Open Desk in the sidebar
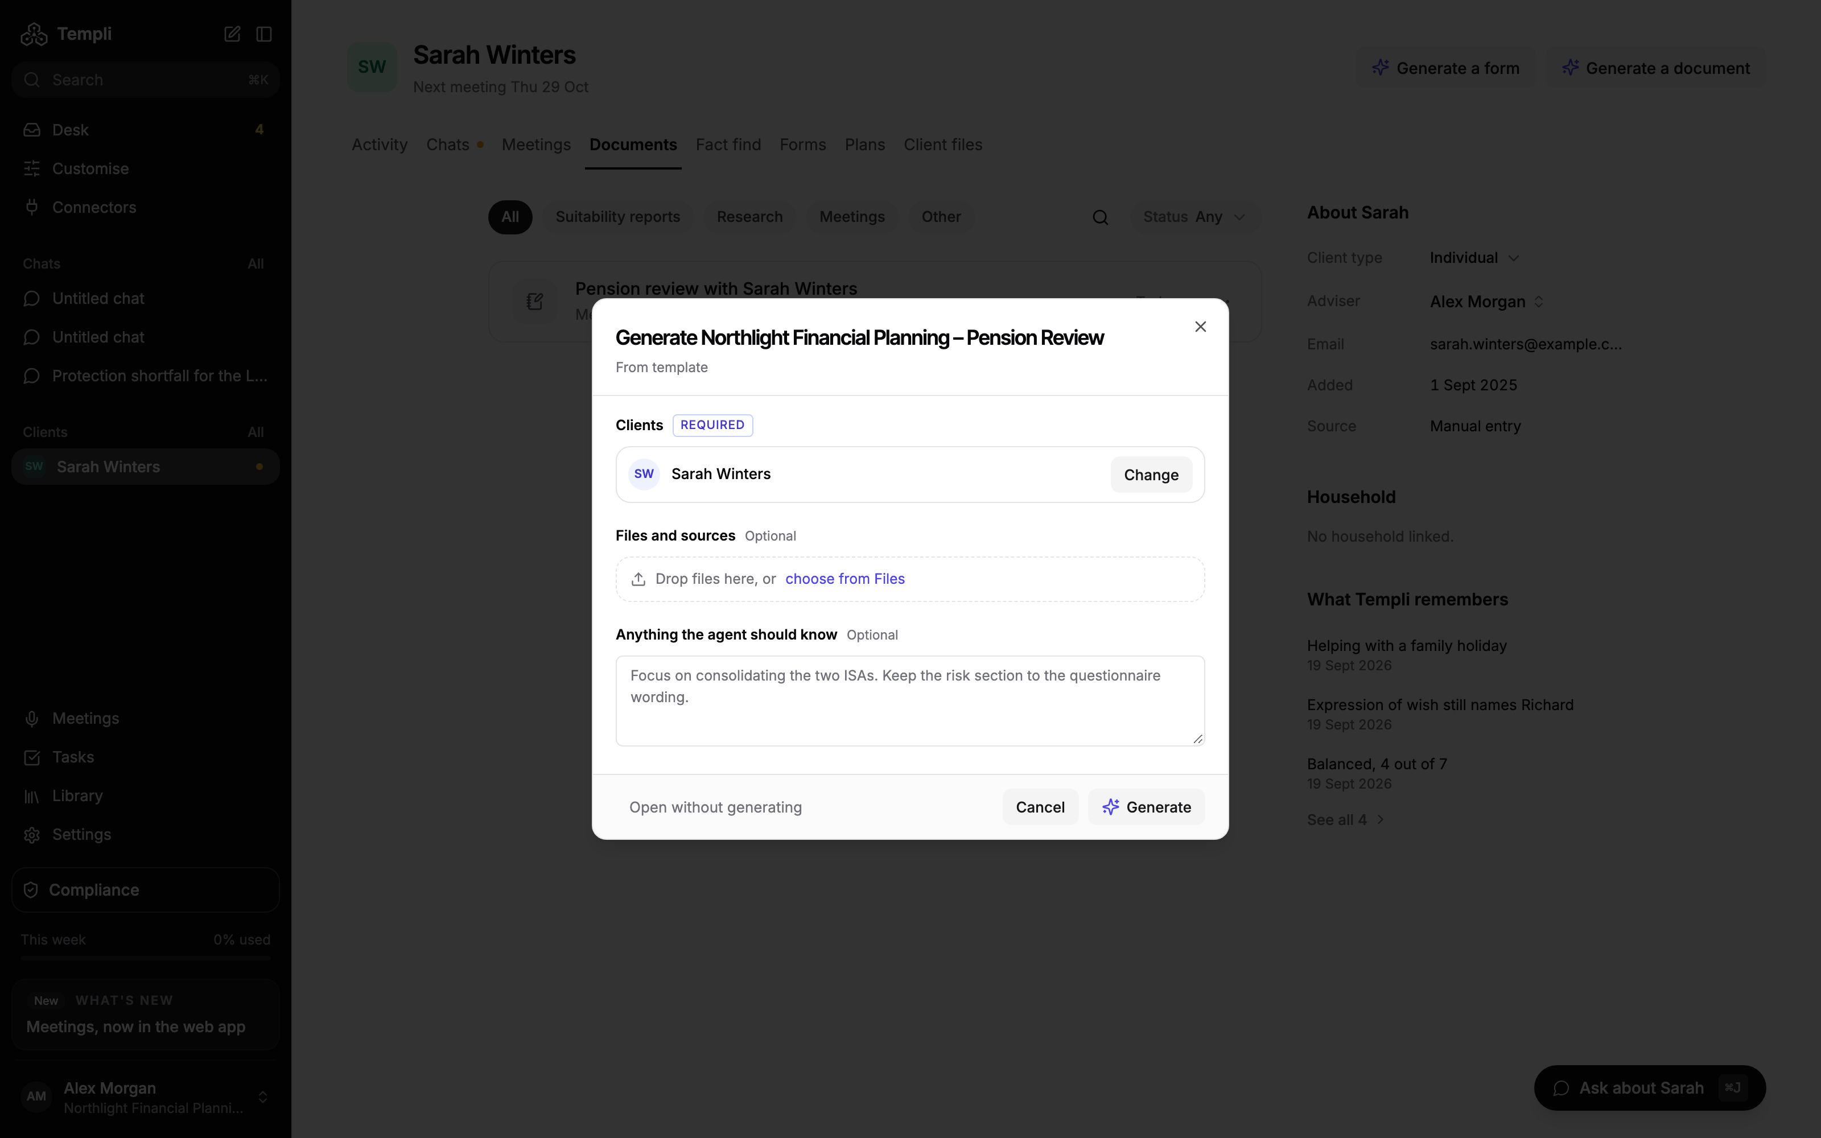This screenshot has height=1138, width=1821. (x=145, y=130)
